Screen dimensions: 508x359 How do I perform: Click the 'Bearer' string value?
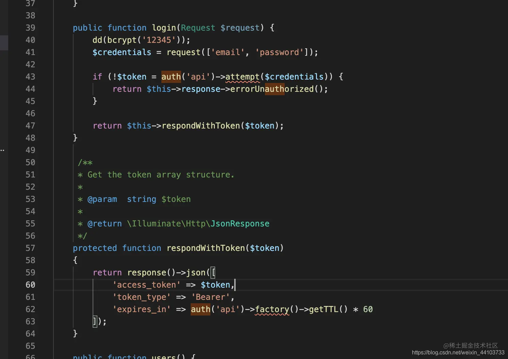210,297
